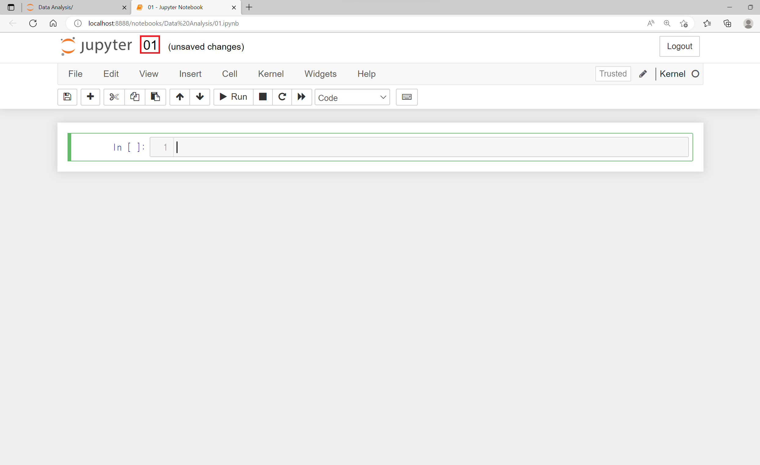
Task: Toggle the Trusted notebook indicator
Action: pos(612,73)
